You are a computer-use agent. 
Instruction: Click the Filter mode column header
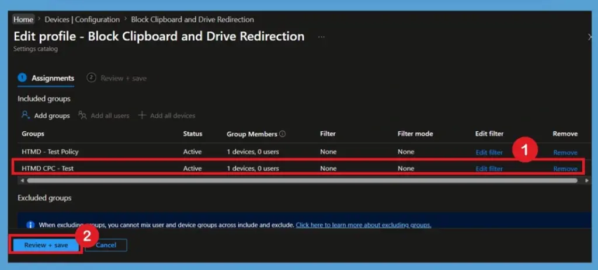pos(415,134)
